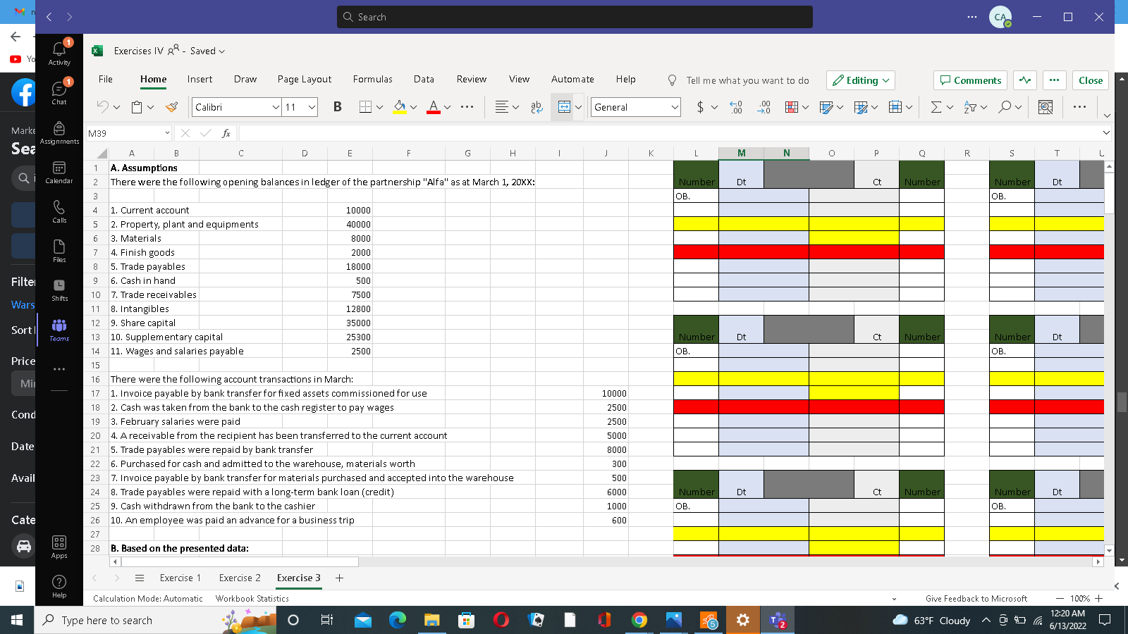
Task: Open the all sheets list icon
Action: pos(140,578)
